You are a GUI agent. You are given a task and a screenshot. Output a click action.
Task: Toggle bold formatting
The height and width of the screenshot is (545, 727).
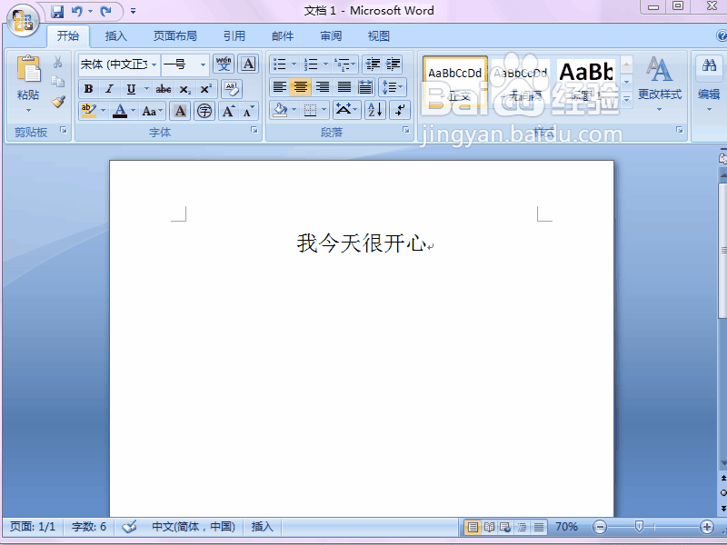(x=89, y=89)
